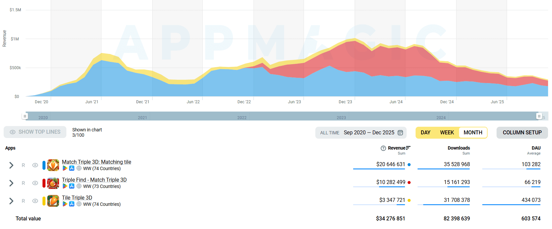Open the COLUMN SETUP options

522,133
